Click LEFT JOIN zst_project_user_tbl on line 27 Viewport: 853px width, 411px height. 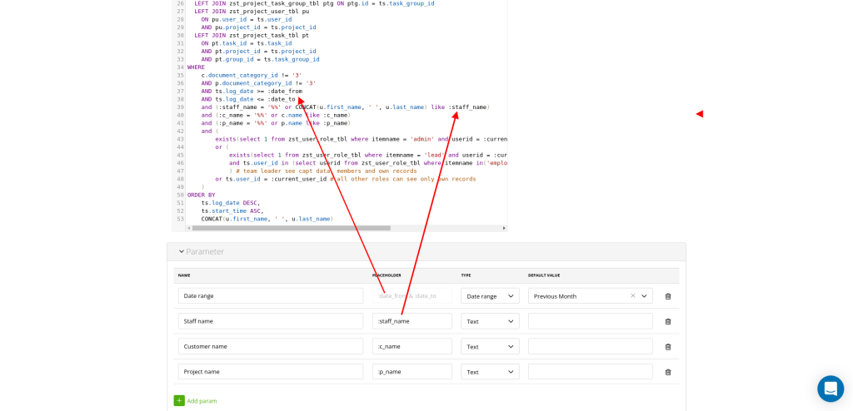click(252, 11)
